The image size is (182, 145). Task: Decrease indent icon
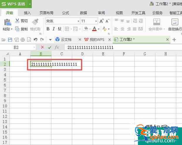point(135,21)
